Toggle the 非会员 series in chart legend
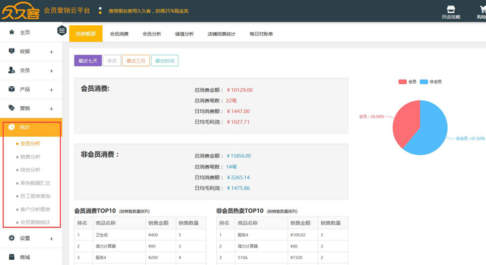486x265 pixels. (430, 82)
